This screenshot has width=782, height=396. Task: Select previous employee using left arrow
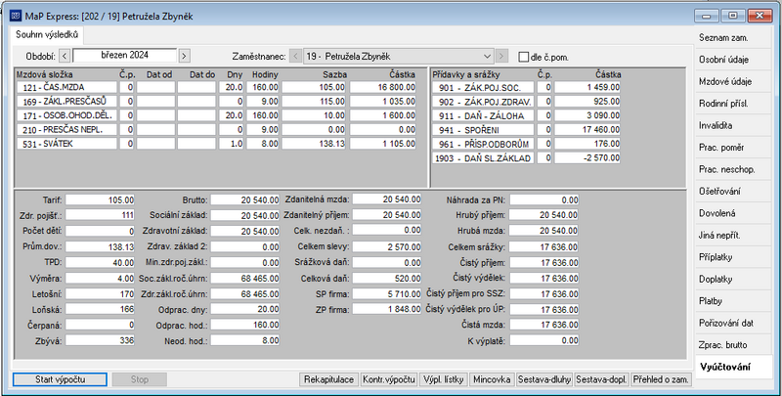[x=295, y=57]
